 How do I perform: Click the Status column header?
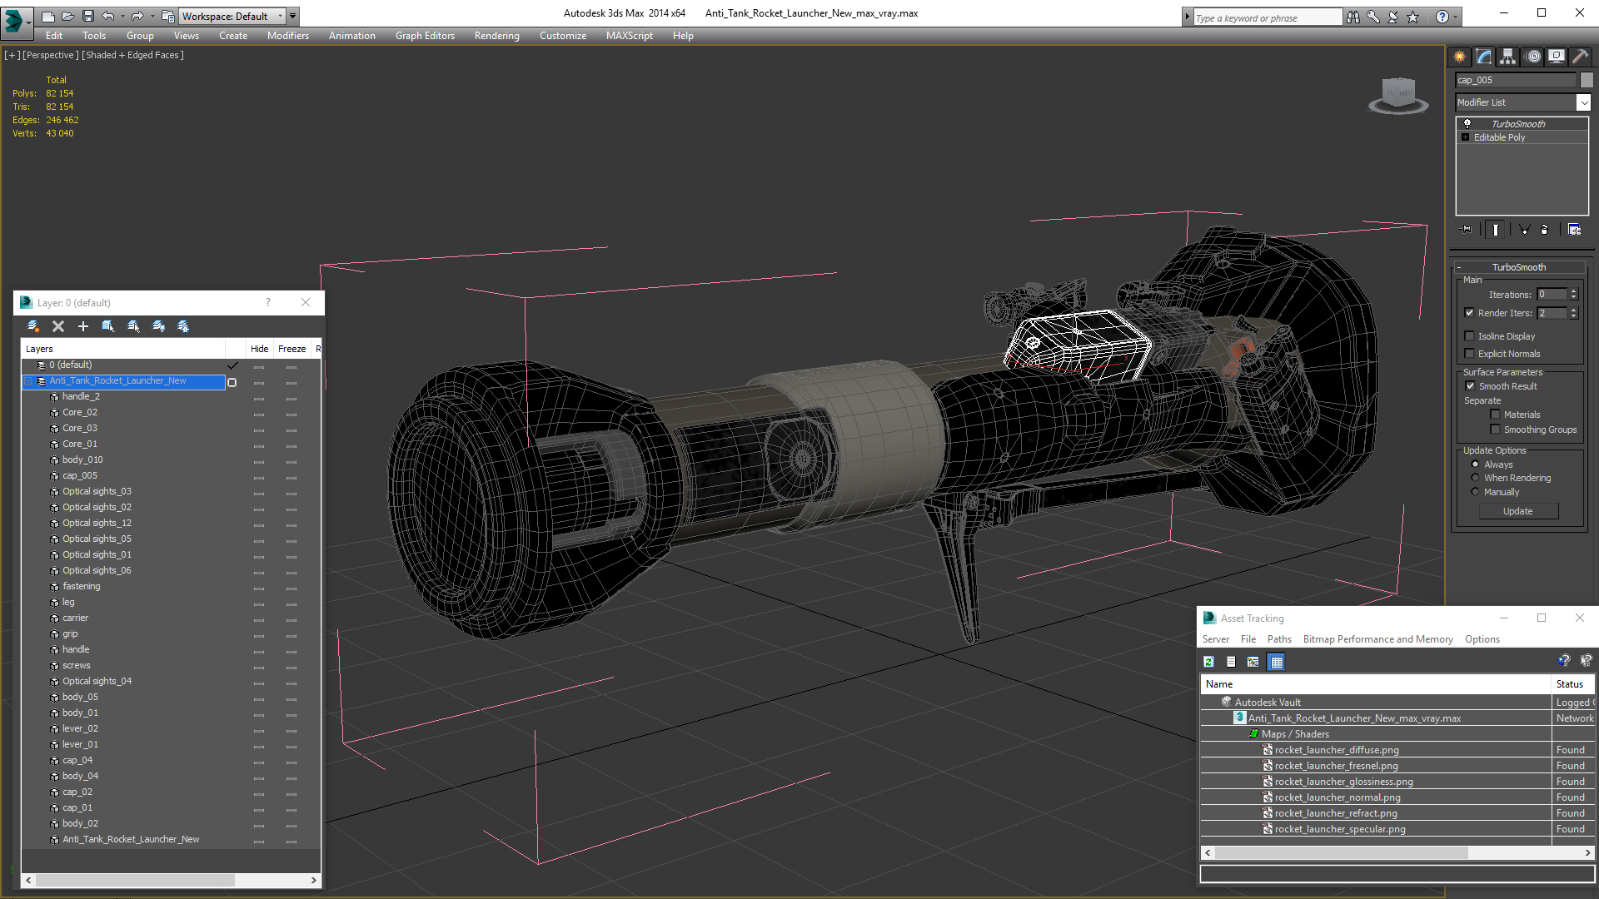tap(1572, 684)
